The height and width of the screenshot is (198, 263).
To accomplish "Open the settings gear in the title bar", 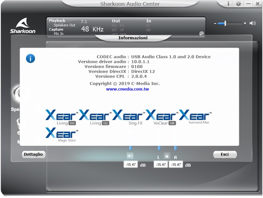I will (x=238, y=4).
